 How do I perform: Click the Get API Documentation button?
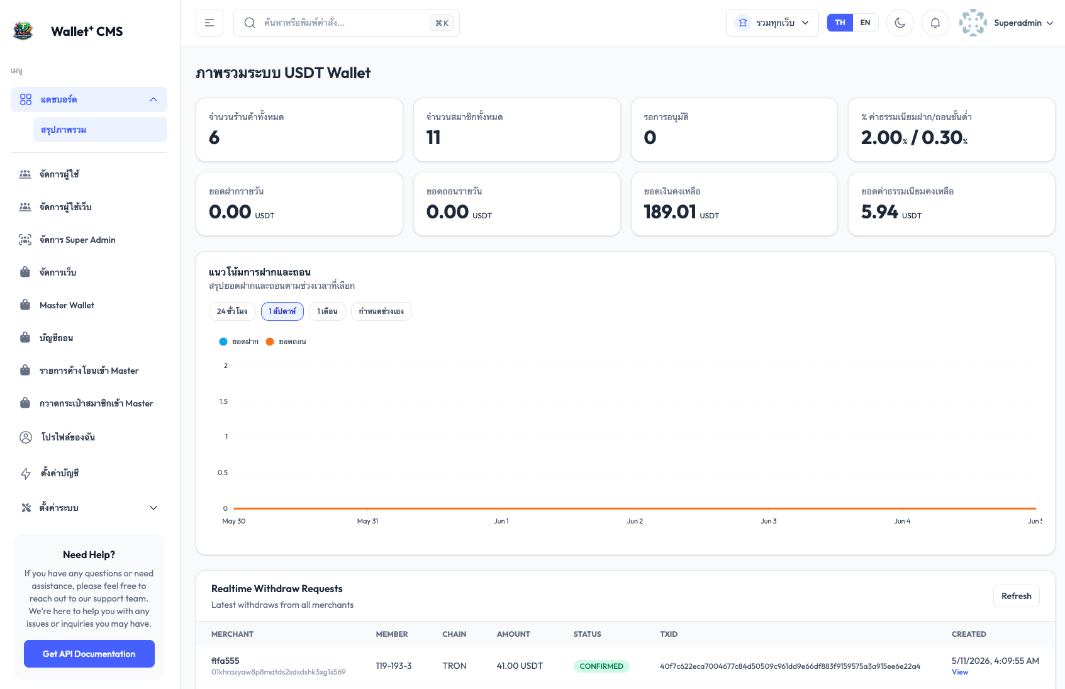pyautogui.click(x=89, y=654)
